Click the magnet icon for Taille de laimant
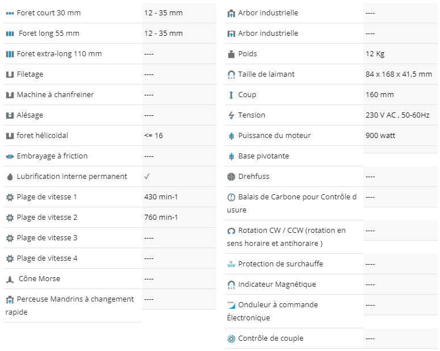Viewport: 440px width, 351px height. coord(231,75)
